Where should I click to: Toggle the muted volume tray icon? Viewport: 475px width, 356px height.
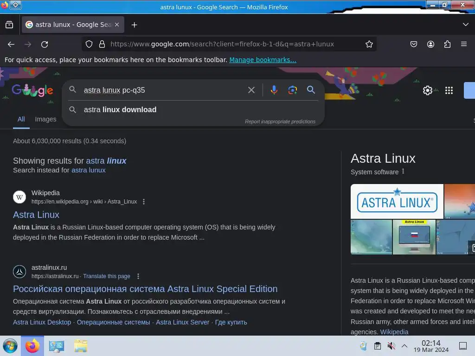tap(391, 346)
